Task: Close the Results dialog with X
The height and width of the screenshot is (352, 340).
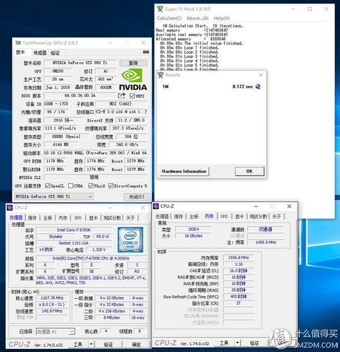Action: tap(261, 75)
